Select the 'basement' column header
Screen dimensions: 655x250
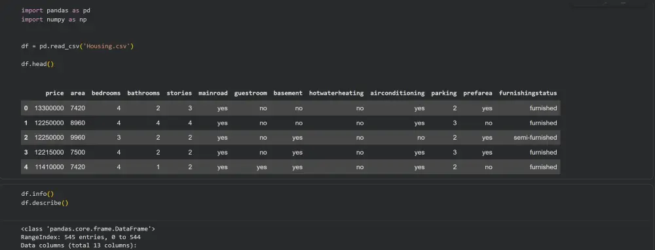(x=288, y=93)
